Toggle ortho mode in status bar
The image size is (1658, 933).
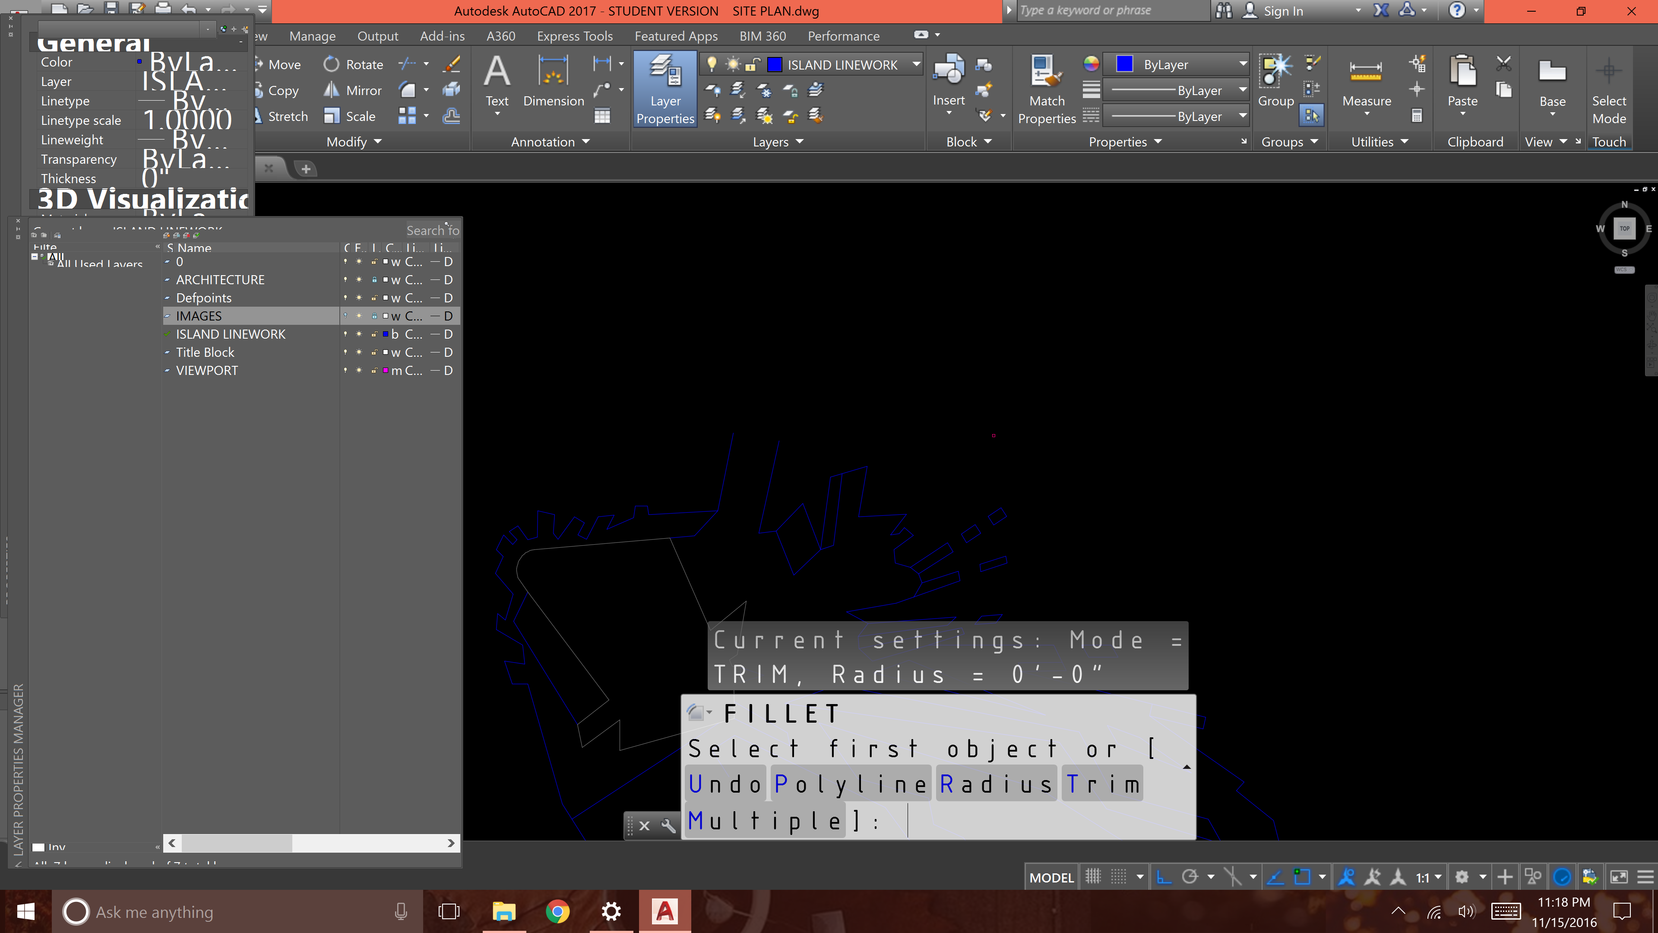[x=1164, y=877]
